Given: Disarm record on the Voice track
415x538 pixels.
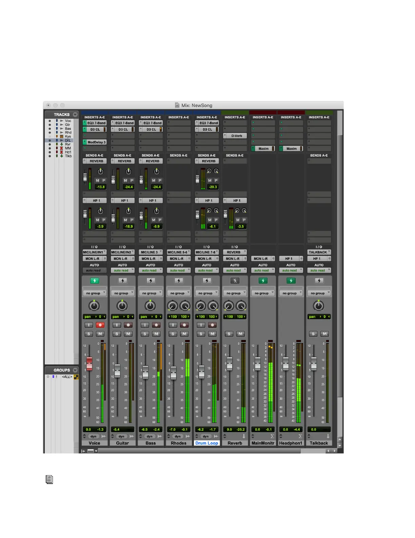Looking at the screenshot, I should click(100, 325).
